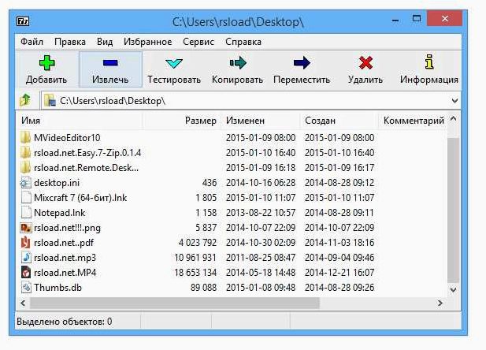Screen dimensions: 486x350
Task: Select the MVideoEditor10 folder icon
Action: click(25, 137)
